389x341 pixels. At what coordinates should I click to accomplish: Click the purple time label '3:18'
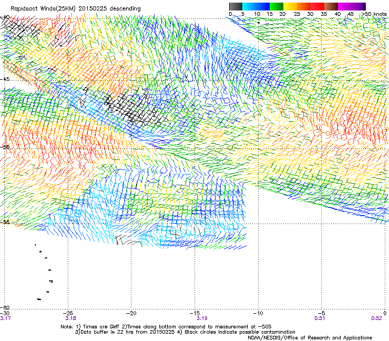tap(71, 318)
